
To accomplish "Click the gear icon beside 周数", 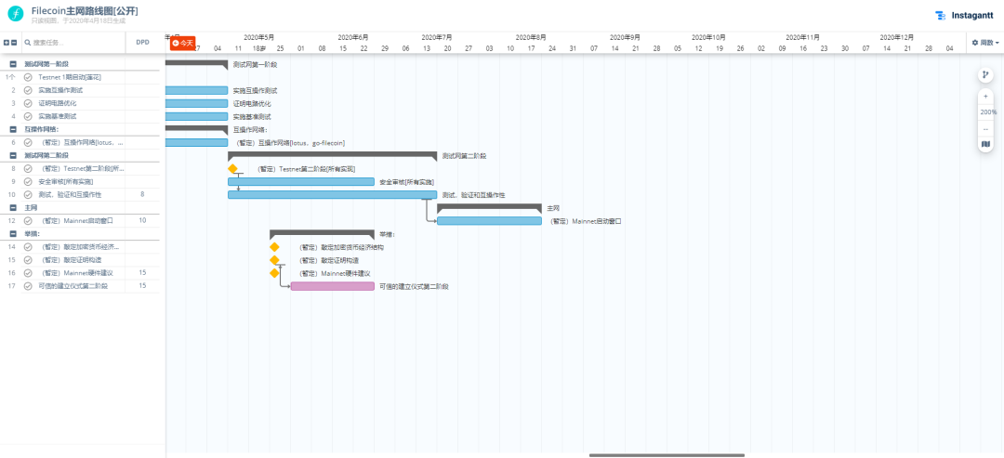I will click(x=975, y=43).
